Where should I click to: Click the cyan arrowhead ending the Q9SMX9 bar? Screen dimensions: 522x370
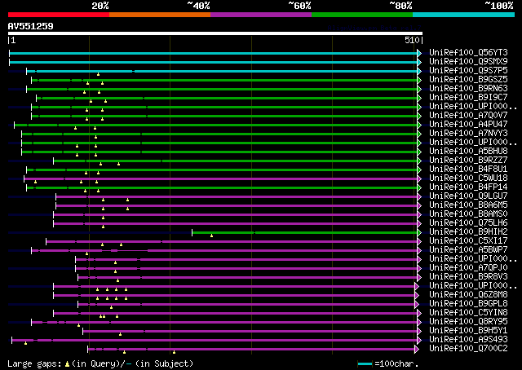(419, 62)
